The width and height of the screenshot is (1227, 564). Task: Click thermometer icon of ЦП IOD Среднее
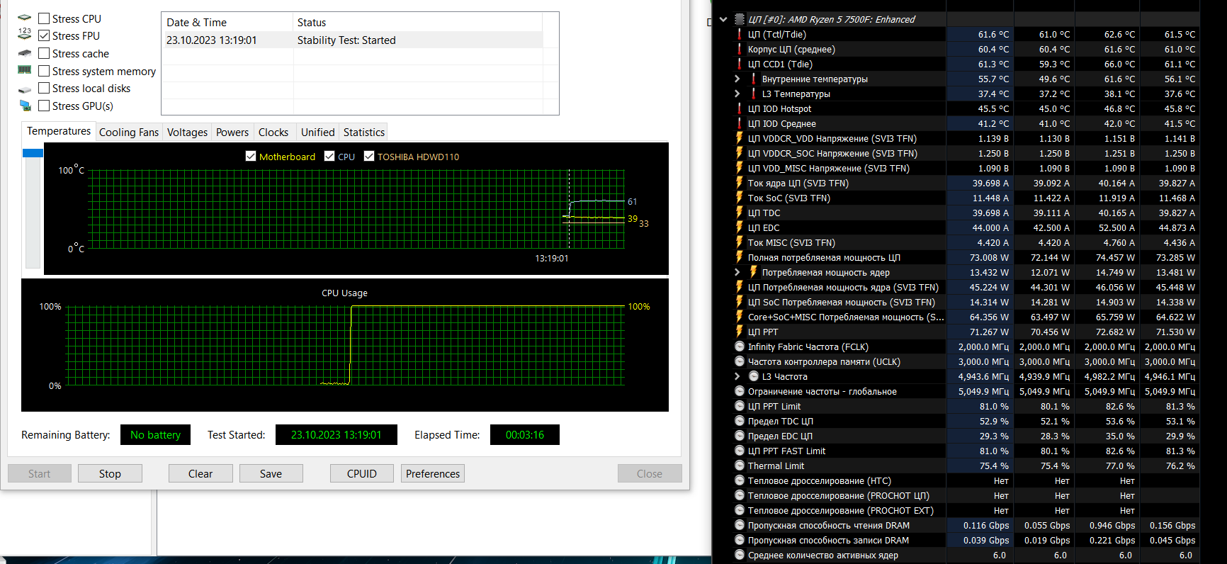click(x=740, y=123)
